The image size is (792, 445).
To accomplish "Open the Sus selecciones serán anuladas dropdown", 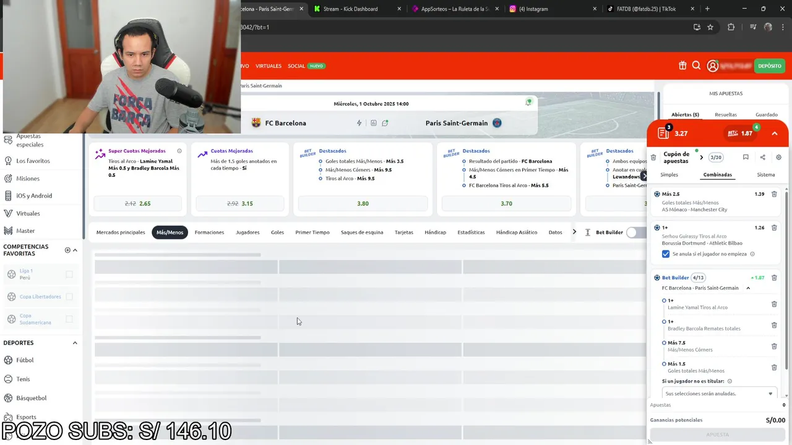I will click(x=720, y=394).
